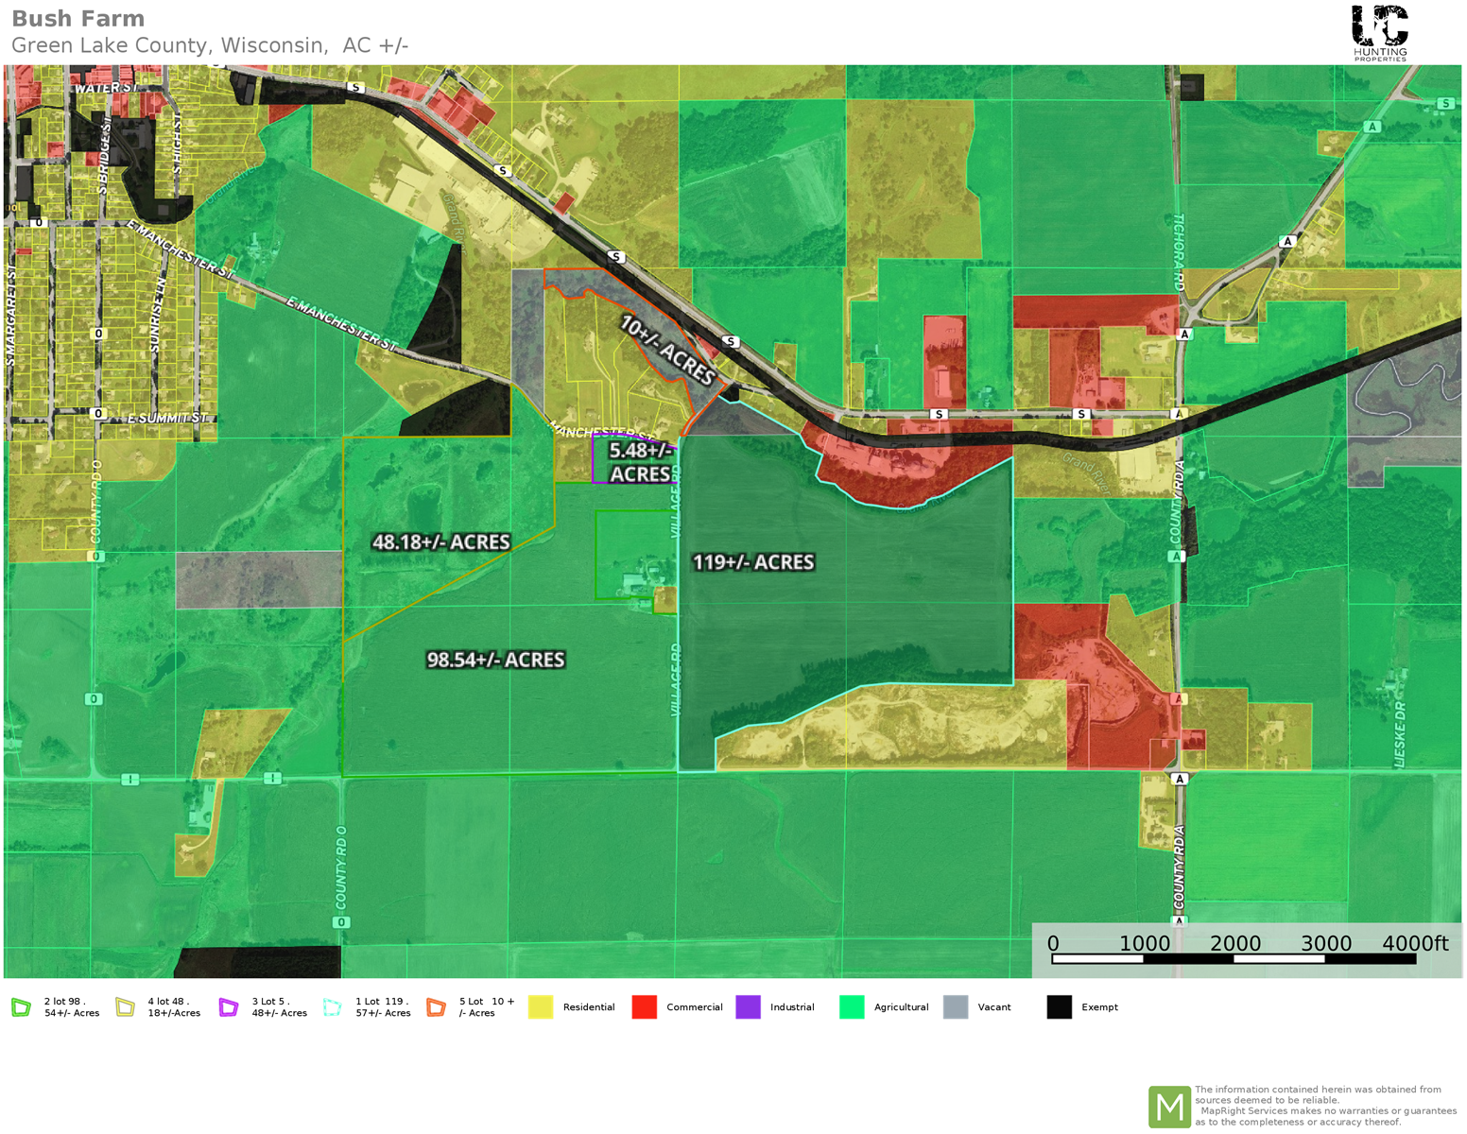
Task: Select the purple Industrial color swatch
Action: (x=749, y=1007)
